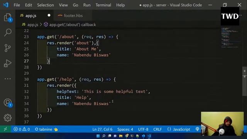Open the Run menu

click(x=87, y=5)
